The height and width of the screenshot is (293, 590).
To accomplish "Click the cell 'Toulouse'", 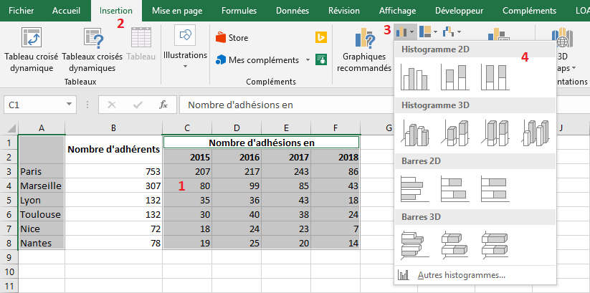I will click(x=42, y=214).
